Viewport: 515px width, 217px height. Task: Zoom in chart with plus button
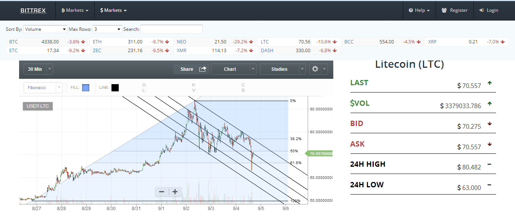(175, 192)
